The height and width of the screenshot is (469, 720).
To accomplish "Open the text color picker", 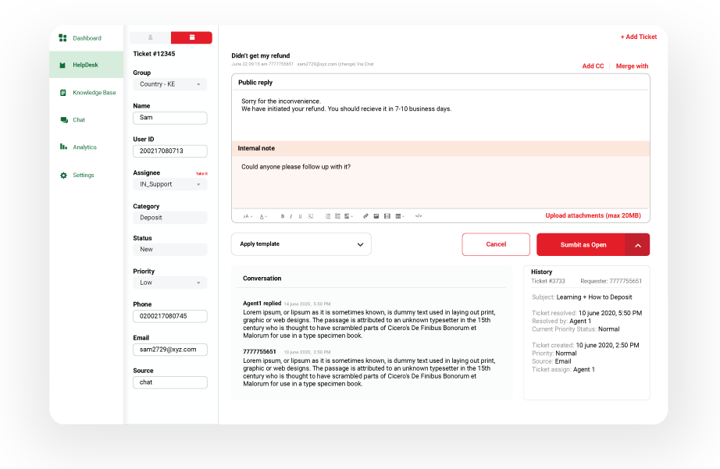I will coord(262,216).
